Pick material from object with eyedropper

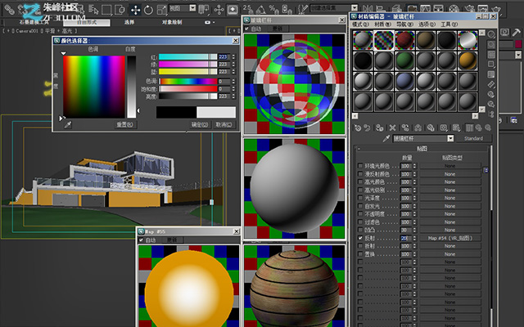click(386, 138)
